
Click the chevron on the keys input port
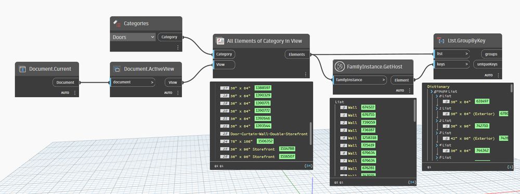[x=466, y=64]
